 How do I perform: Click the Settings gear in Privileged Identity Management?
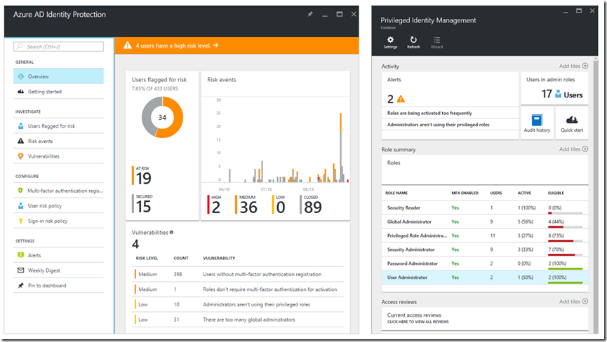tap(390, 39)
